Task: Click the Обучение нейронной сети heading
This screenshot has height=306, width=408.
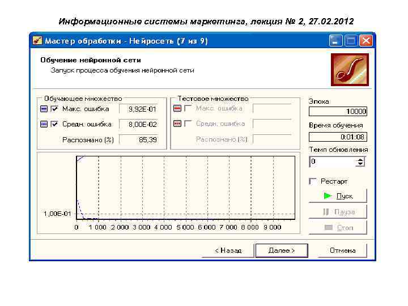Action: (x=91, y=60)
